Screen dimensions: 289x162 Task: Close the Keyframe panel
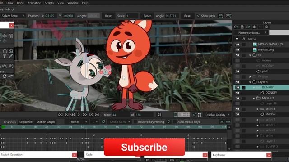[269, 155]
